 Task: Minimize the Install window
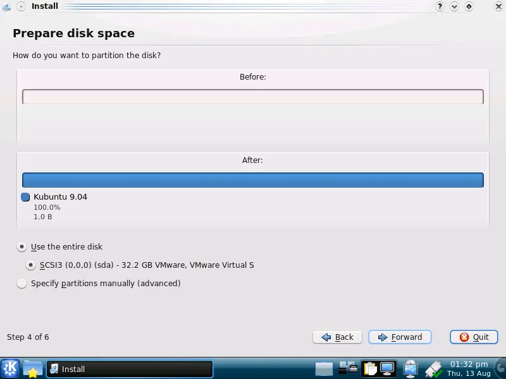pyautogui.click(x=454, y=6)
